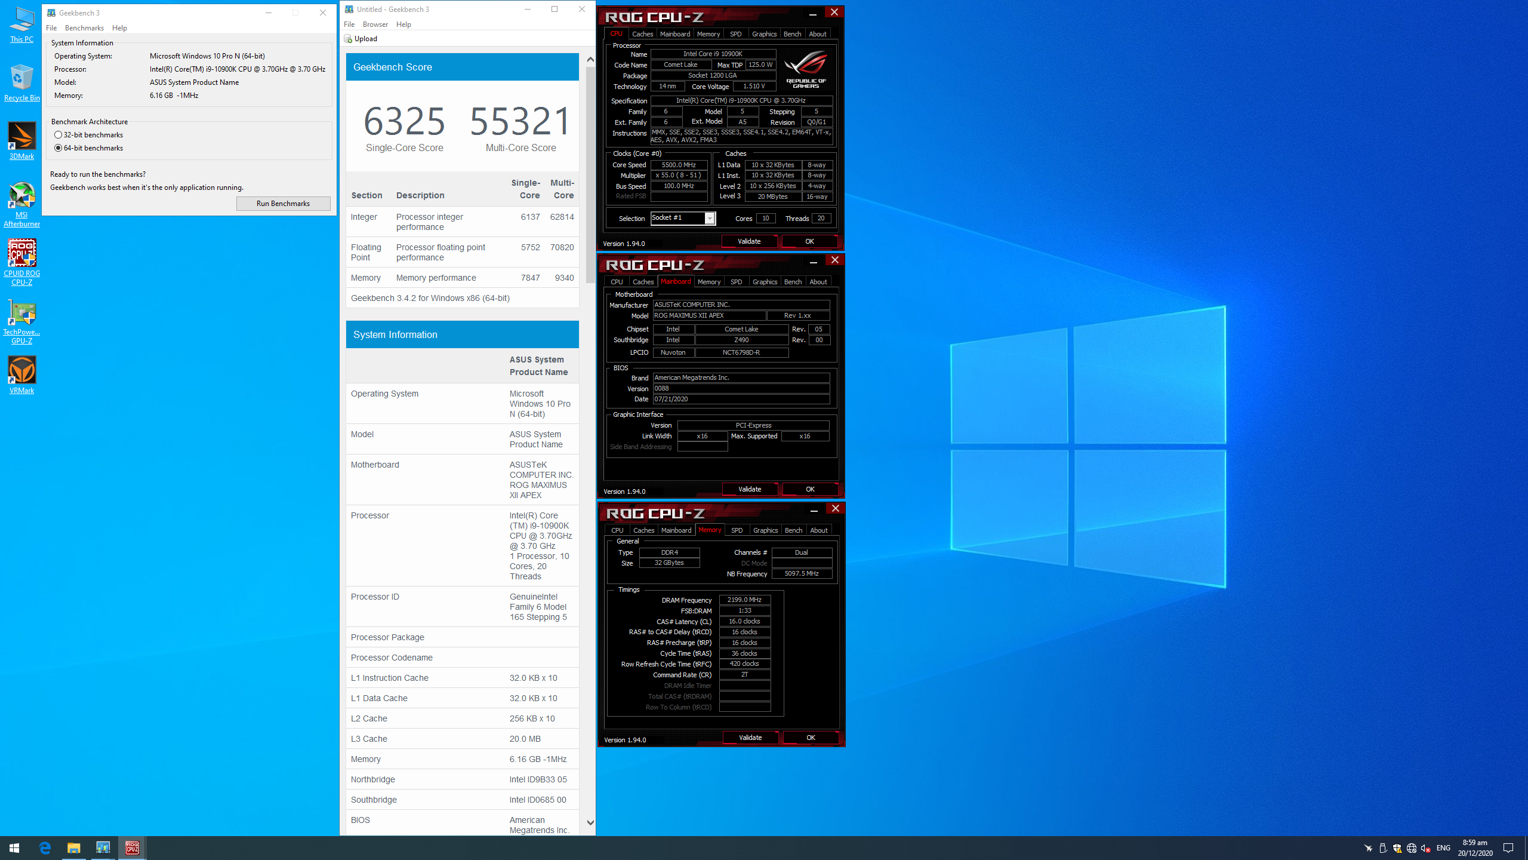Screen dimensions: 1528x860
Task: Open the Browser menu in results window
Action: click(375, 24)
